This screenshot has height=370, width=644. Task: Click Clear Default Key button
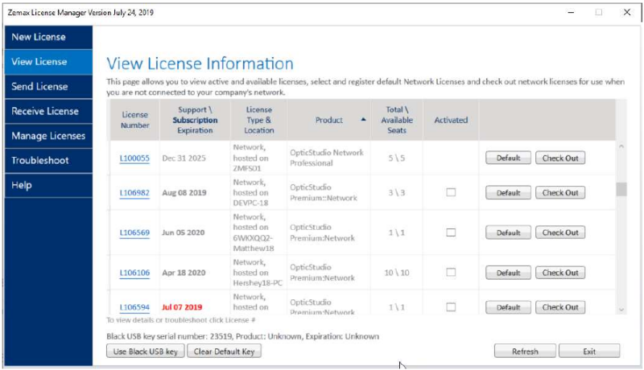[x=225, y=351]
